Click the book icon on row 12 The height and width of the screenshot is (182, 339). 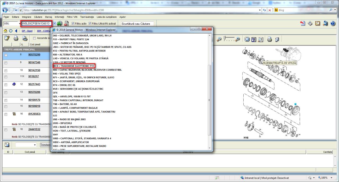14,84
